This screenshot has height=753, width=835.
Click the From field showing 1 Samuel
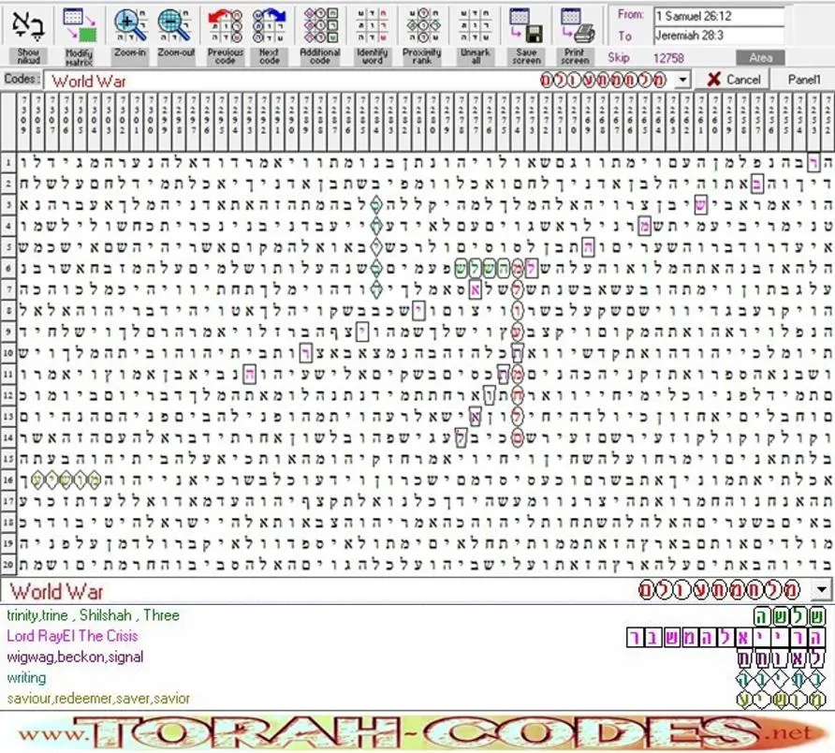tap(720, 16)
